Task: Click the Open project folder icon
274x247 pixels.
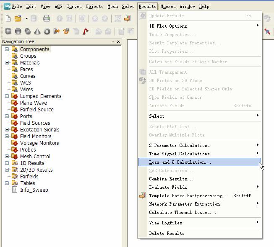Action: [x=18, y=18]
